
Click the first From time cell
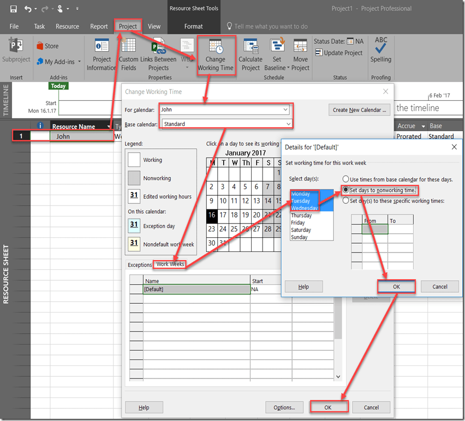pyautogui.click(x=375, y=230)
